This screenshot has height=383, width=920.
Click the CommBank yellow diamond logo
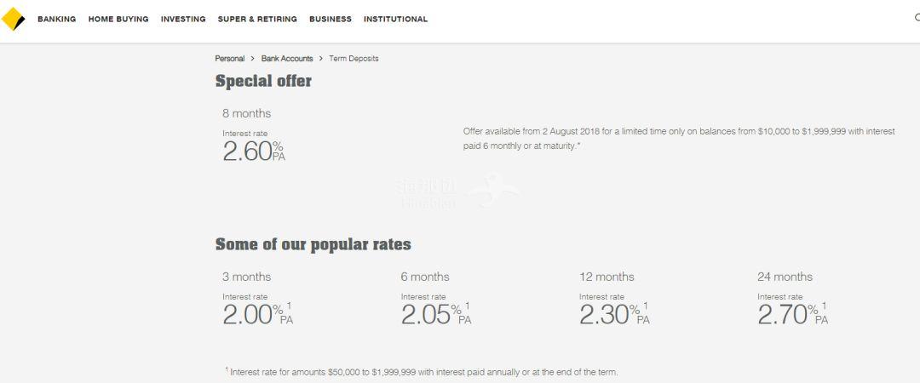pyautogui.click(x=14, y=19)
